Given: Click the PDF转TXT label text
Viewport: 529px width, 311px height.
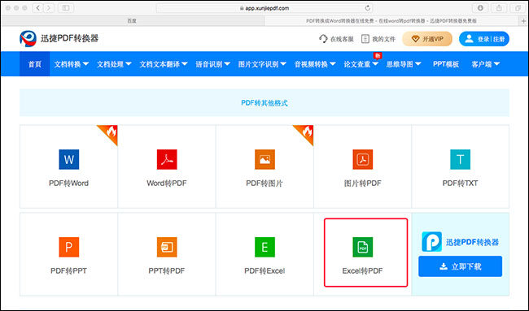Looking at the screenshot, I should coord(460,183).
